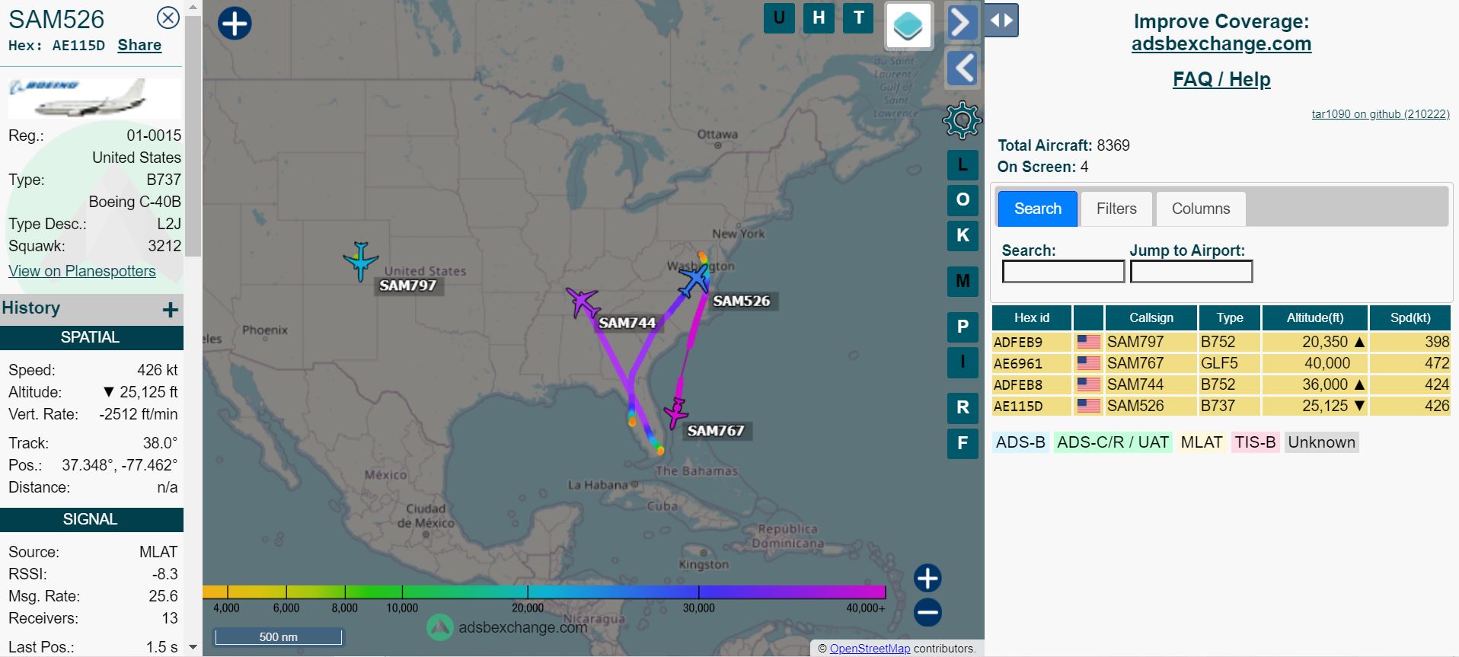Zoom out with the map minus button
This screenshot has width=1459, height=657.
tap(927, 612)
